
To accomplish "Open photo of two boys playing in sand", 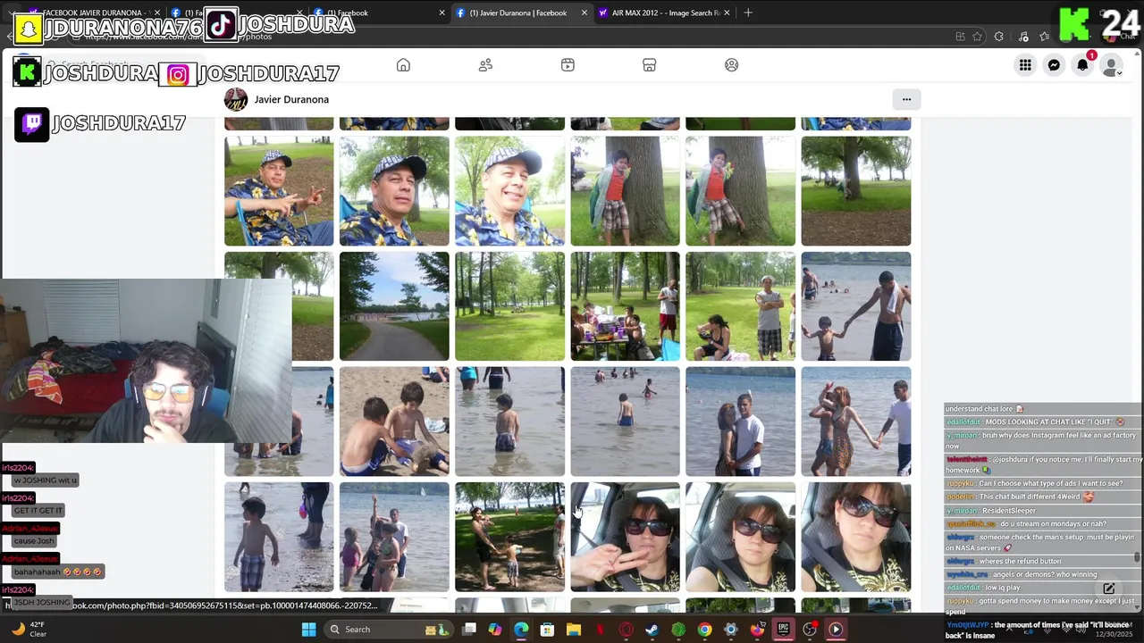I will [394, 422].
